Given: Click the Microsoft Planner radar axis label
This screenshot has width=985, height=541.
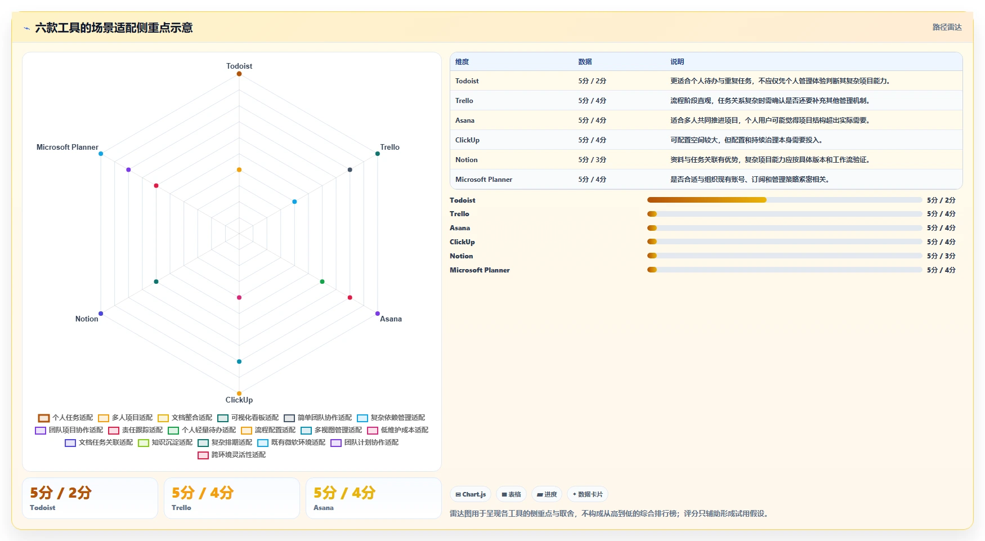Looking at the screenshot, I should (68, 147).
